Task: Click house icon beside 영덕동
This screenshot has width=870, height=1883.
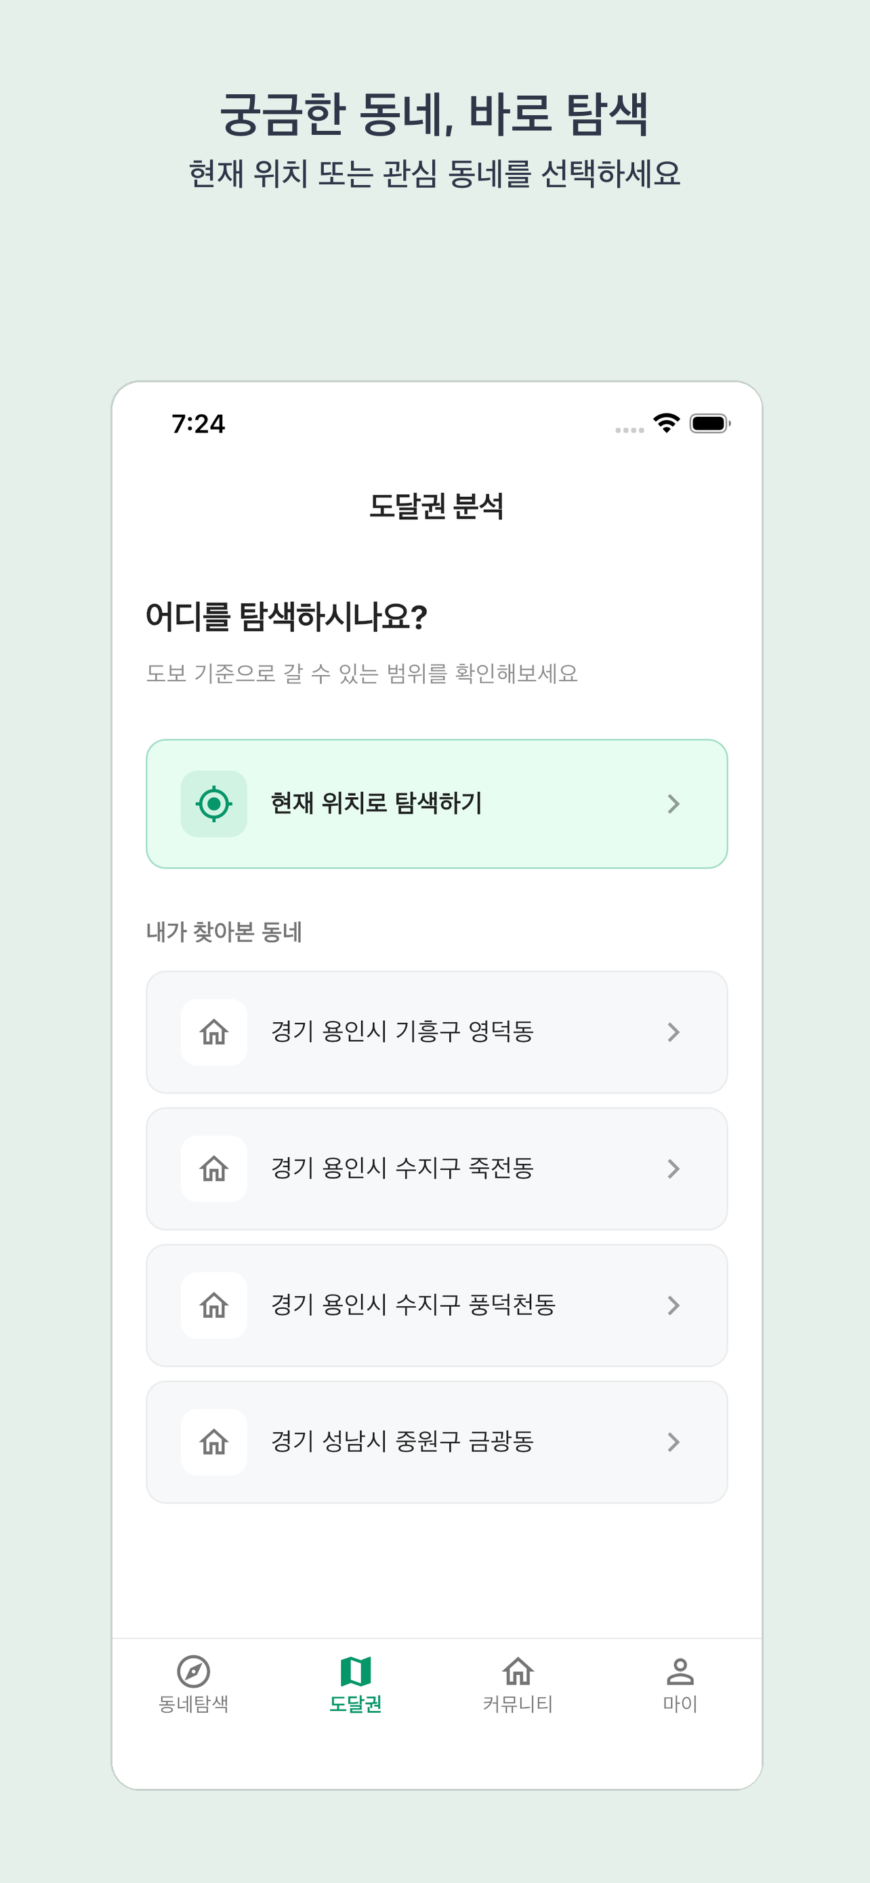Action: pos(213,1032)
